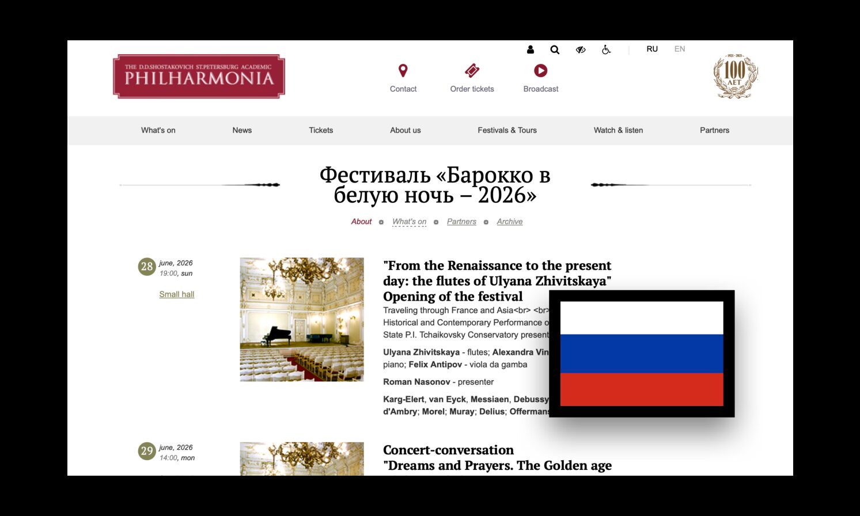Viewport: 860px width, 516px height.
Task: Click the search magnifier icon
Action: pyautogui.click(x=555, y=50)
